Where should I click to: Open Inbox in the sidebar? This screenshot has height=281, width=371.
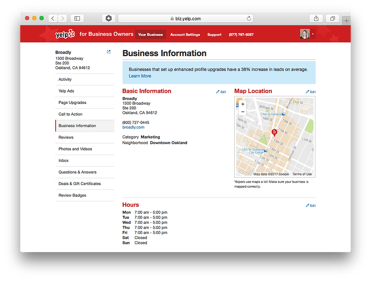[85, 161]
